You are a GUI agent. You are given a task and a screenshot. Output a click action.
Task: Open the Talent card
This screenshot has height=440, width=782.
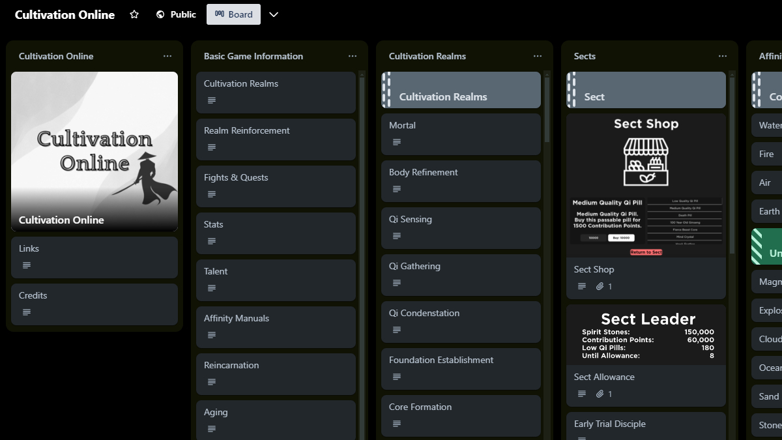click(x=276, y=280)
